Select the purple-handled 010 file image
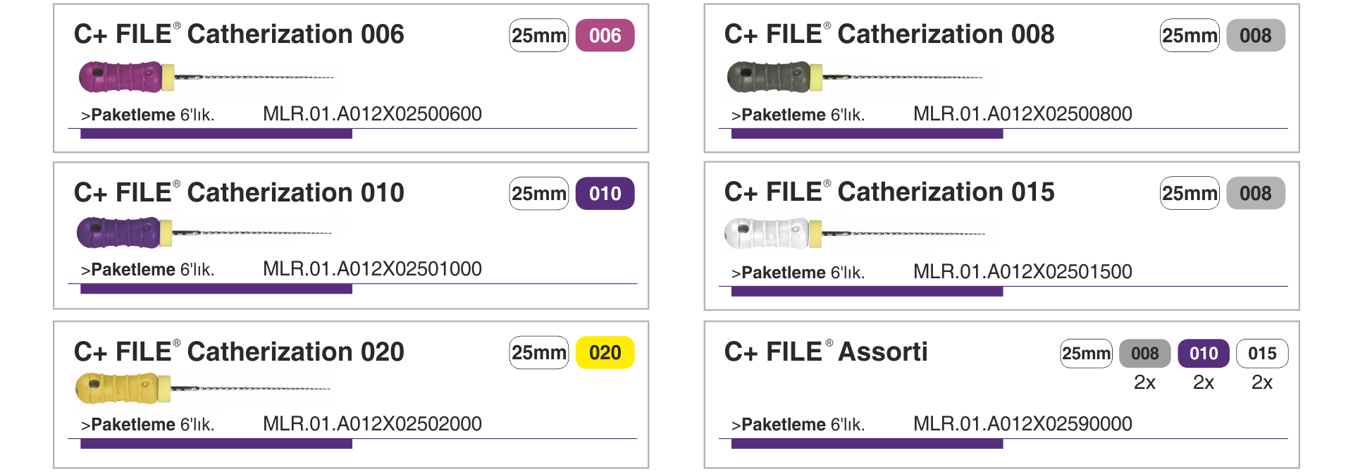The height and width of the screenshot is (472, 1353). (204, 232)
